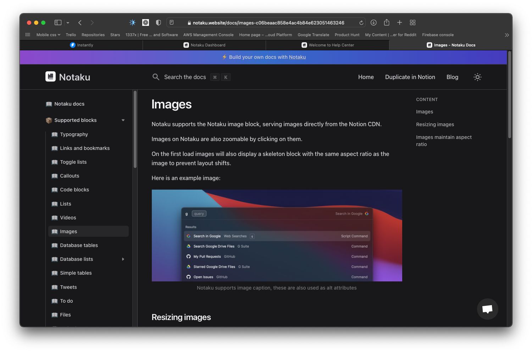Go back with the back arrow

(x=80, y=22)
